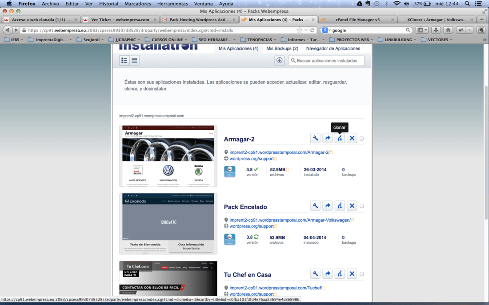Expand the VECTORES bookmarks folder
489x305 pixels.
(x=437, y=40)
